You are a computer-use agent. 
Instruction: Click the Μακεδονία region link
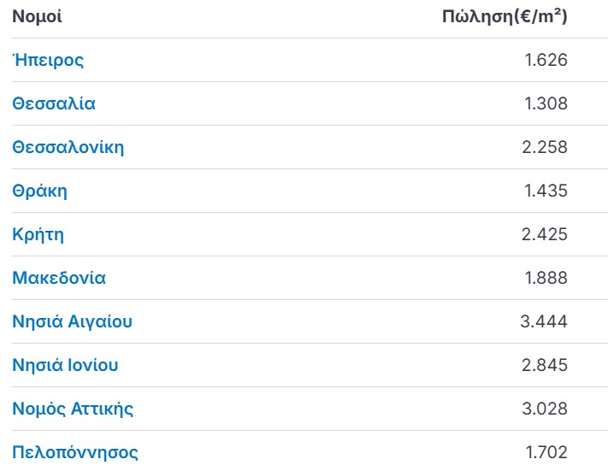(x=59, y=278)
